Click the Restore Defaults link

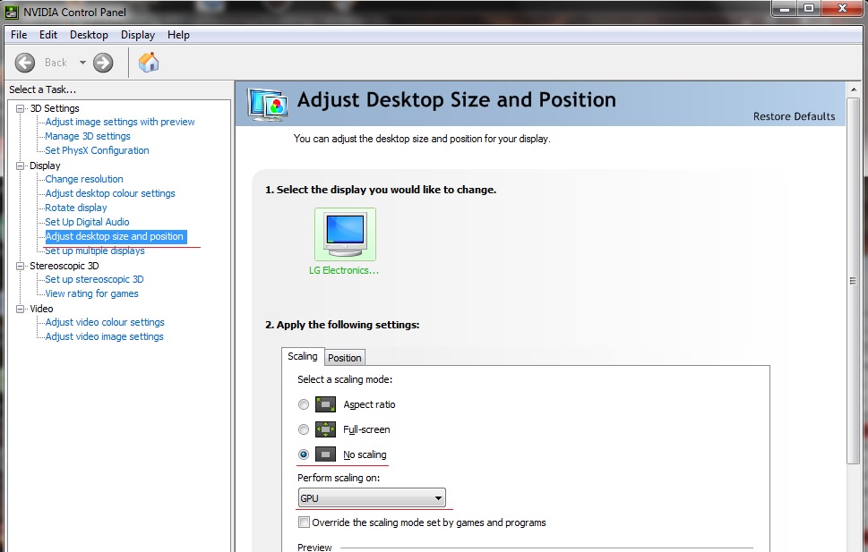click(794, 116)
